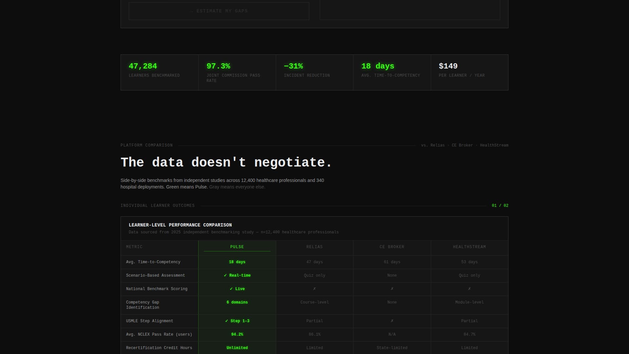Select the CE Broker 61 days cell
The image size is (629, 354).
pos(392,262)
